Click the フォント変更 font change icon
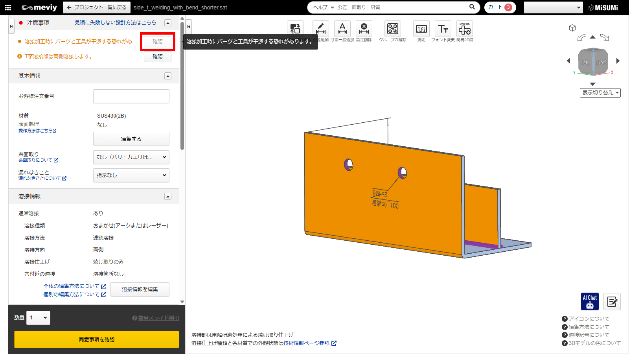 [x=443, y=29]
